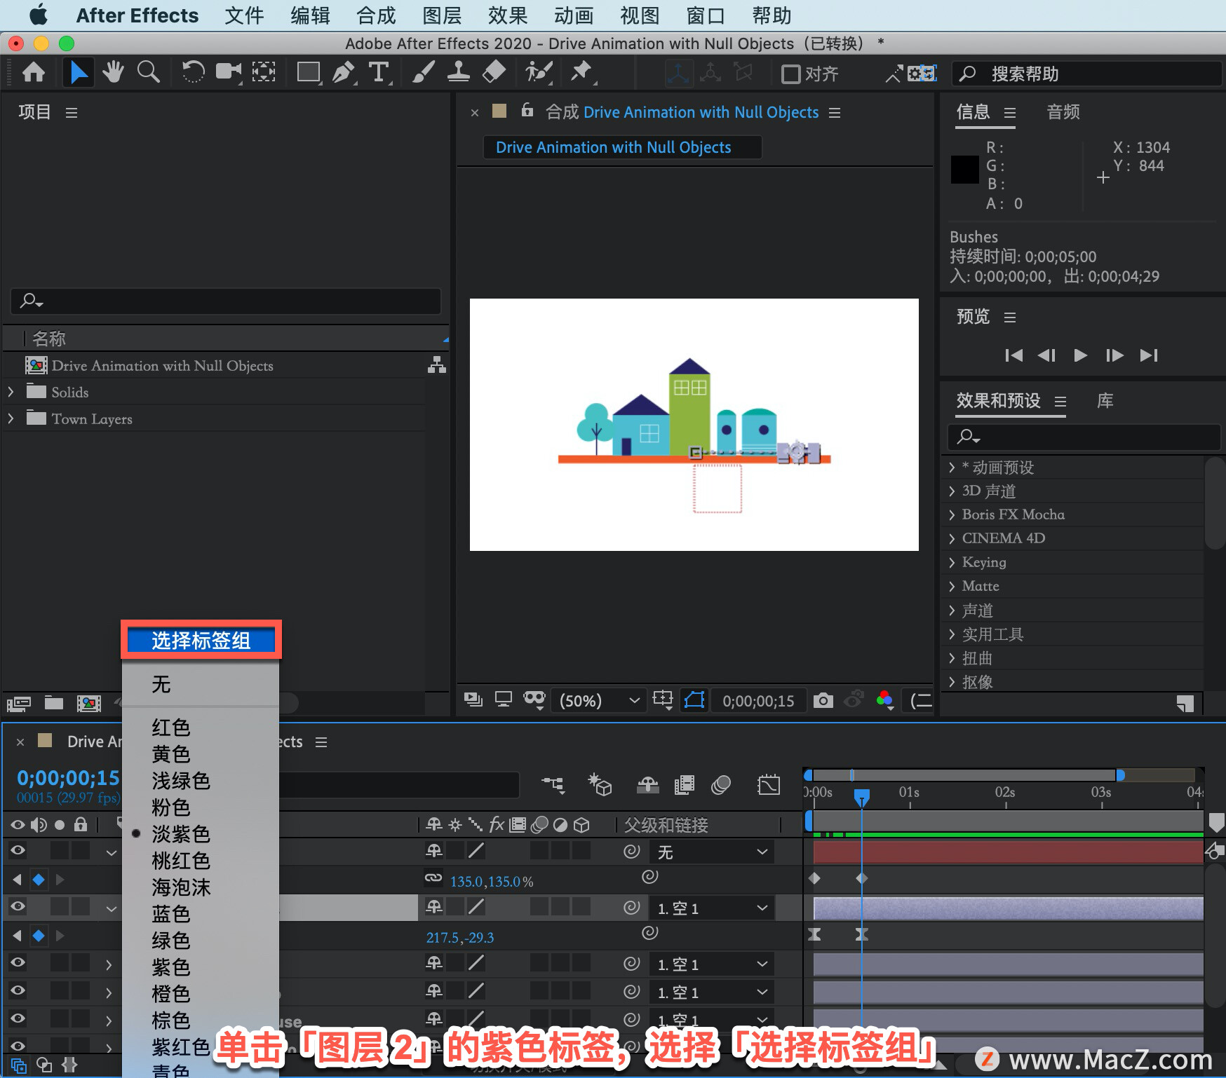Image resolution: width=1226 pixels, height=1078 pixels.
Task: Open the 效果 menu in menu bar
Action: pyautogui.click(x=507, y=15)
